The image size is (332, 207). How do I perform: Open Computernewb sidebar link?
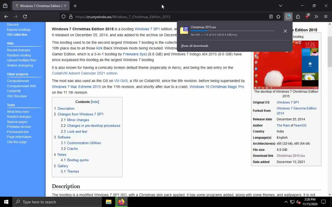coord(18,81)
